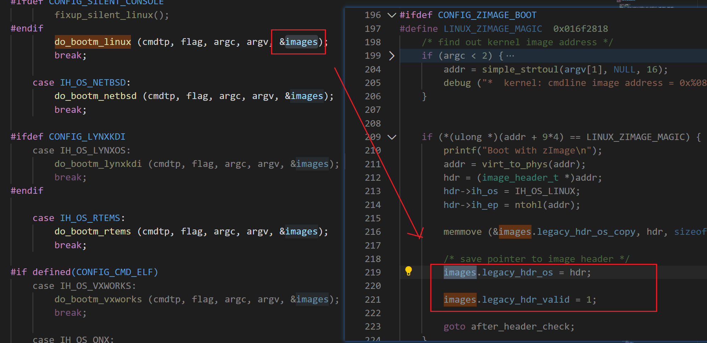Click the fixup_silent_linux call
The width and height of the screenshot is (707, 343).
click(112, 15)
